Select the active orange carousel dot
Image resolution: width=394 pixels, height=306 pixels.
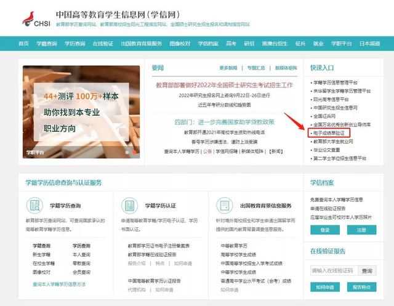134,152
